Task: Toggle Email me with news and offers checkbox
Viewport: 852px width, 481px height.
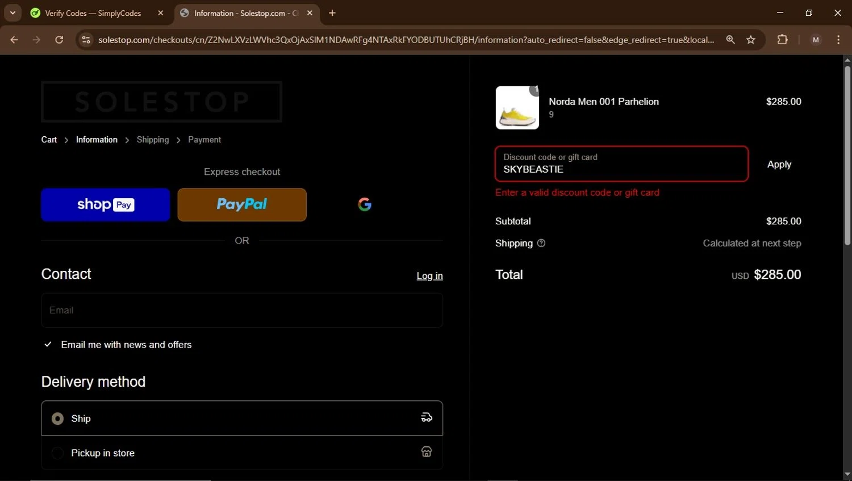Action: pyautogui.click(x=48, y=345)
